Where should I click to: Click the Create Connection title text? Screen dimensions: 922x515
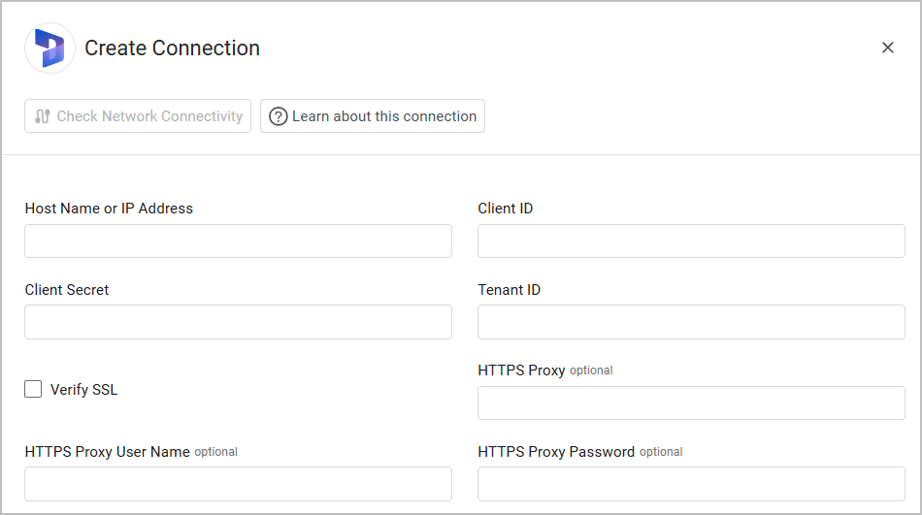point(172,48)
